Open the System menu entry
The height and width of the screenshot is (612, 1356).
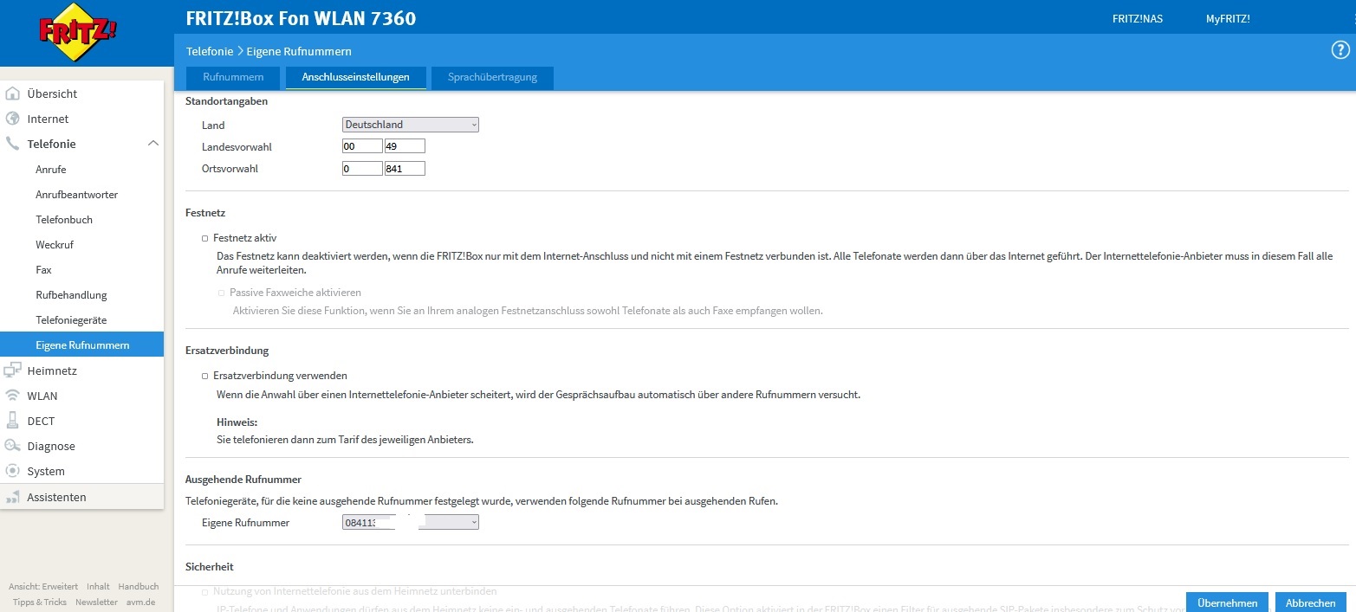point(46,471)
